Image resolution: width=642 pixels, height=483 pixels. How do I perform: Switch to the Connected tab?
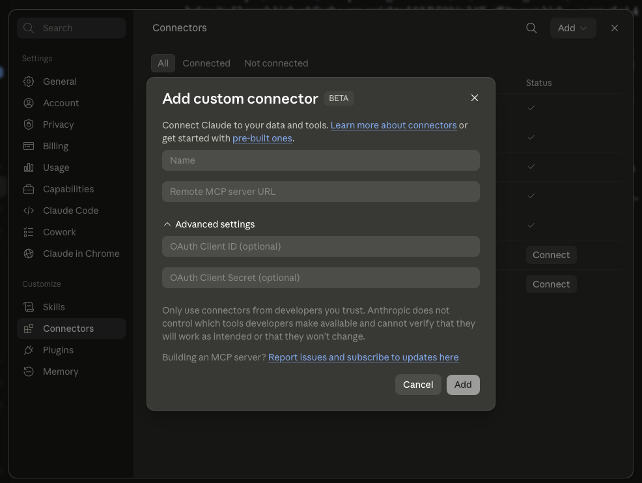pyautogui.click(x=206, y=63)
